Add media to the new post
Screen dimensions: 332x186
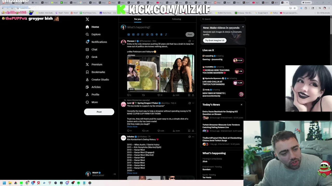tap(129, 34)
